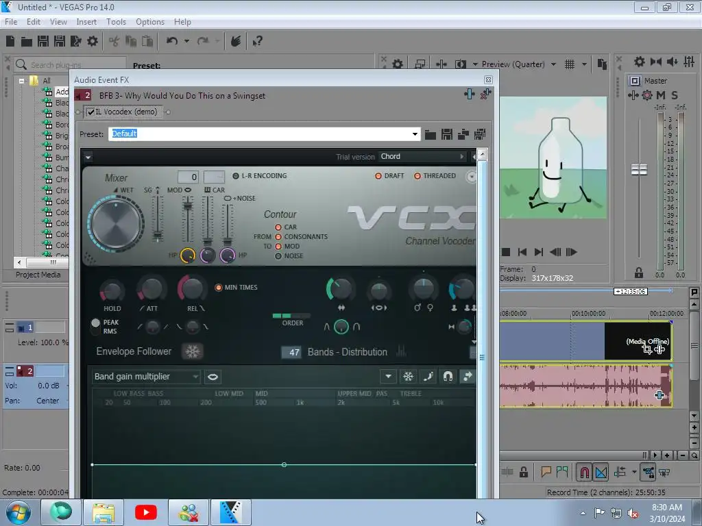Toggle Contour NOISE option
The width and height of the screenshot is (702, 526).
pyautogui.click(x=278, y=256)
